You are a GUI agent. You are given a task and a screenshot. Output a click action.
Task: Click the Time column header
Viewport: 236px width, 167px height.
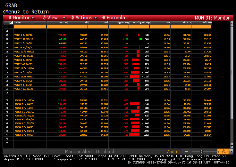[x=160, y=23]
